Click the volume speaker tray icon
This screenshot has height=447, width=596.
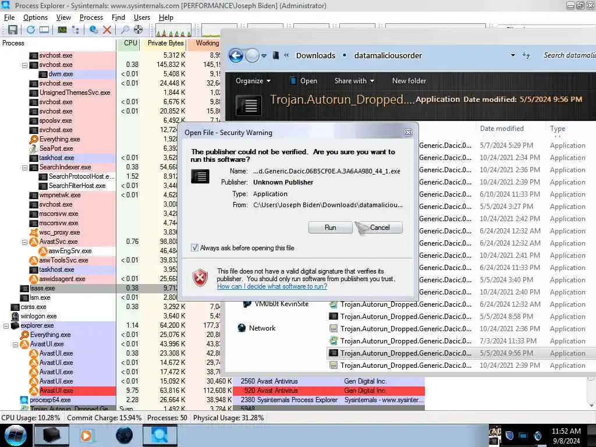tap(537, 435)
